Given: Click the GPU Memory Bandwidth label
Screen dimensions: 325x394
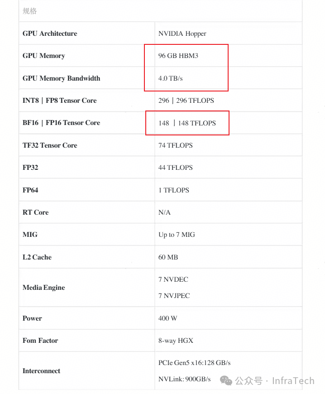Looking at the screenshot, I should (62, 78).
